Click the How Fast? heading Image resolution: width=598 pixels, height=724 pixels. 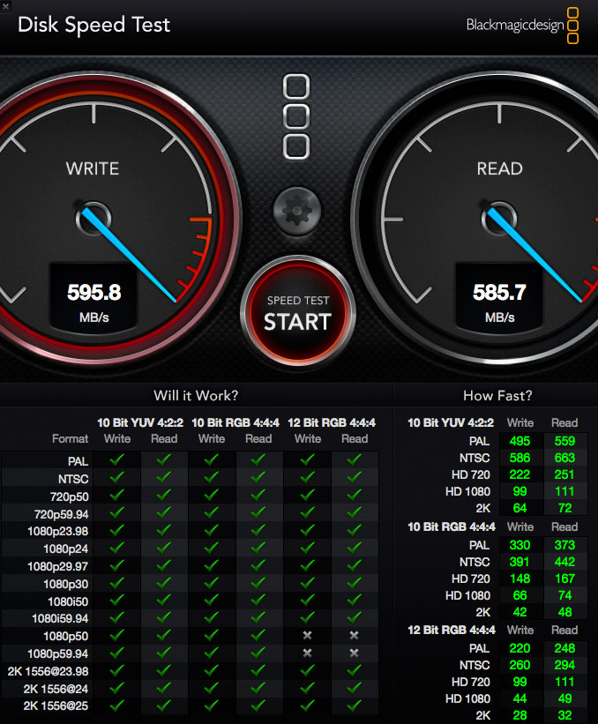coord(497,395)
